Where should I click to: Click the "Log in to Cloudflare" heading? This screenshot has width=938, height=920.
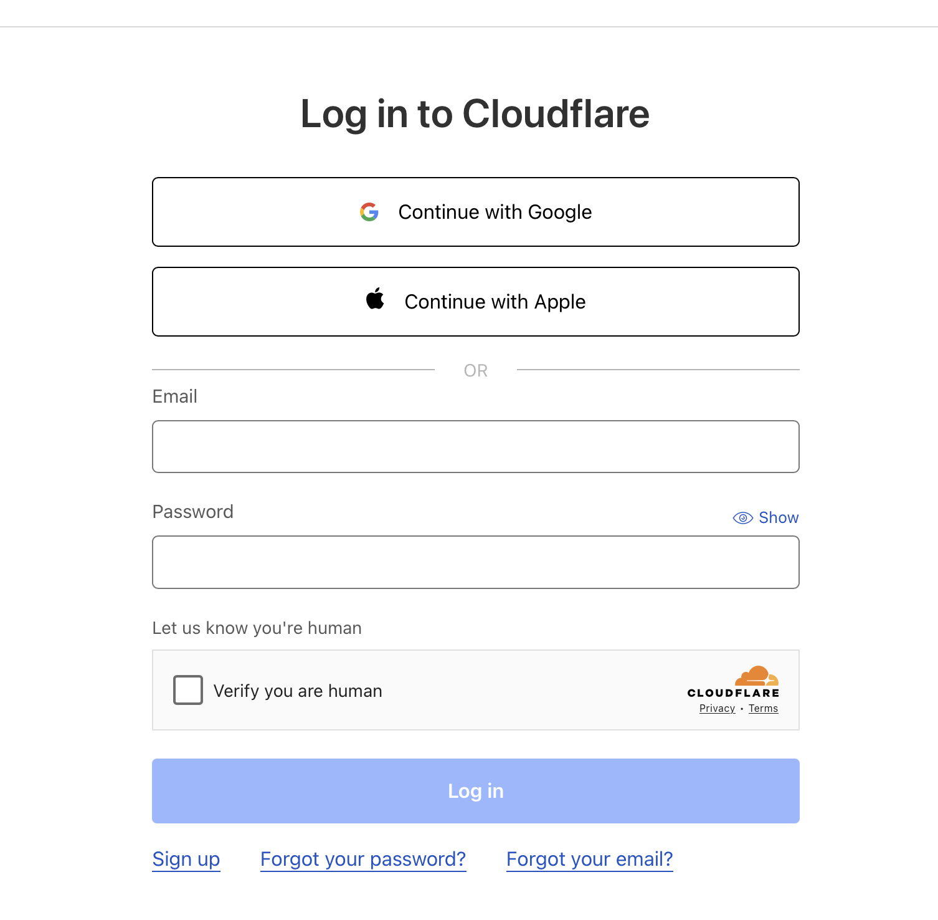(475, 114)
